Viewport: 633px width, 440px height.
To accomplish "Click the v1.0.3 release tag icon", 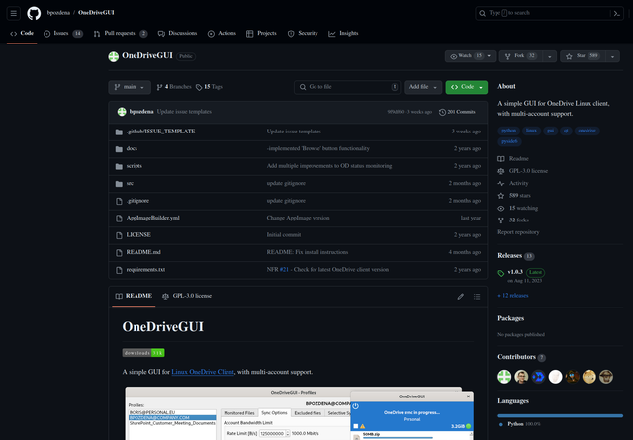I will click(501, 273).
